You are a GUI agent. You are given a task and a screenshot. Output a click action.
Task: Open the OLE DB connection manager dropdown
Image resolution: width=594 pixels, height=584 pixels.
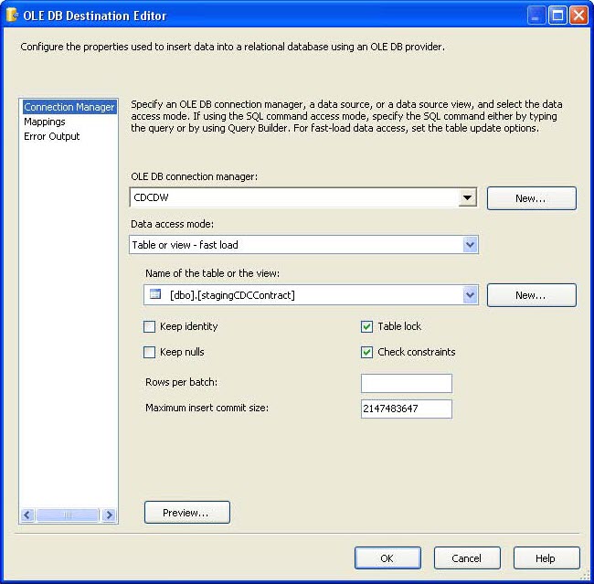(x=468, y=197)
